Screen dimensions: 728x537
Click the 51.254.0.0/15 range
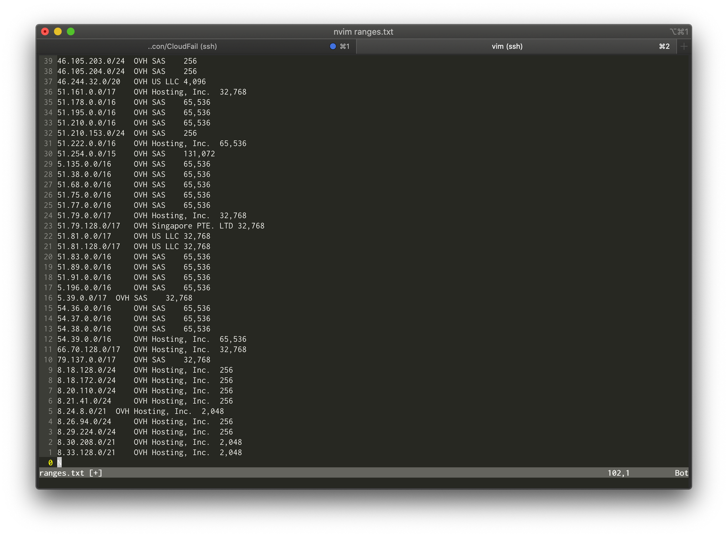[x=86, y=154]
